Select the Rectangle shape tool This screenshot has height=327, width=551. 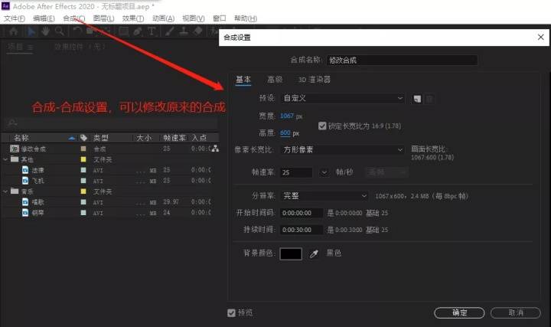coord(123,31)
